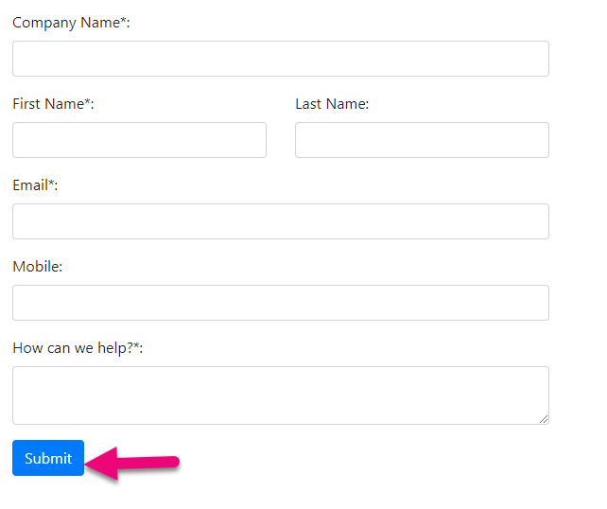
Task: Click the tail end of the pink arrow
Action: click(173, 462)
